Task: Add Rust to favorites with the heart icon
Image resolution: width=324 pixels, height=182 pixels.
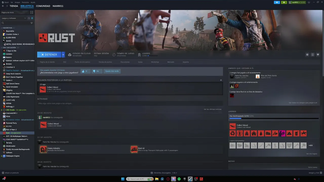Action: tap(318, 55)
